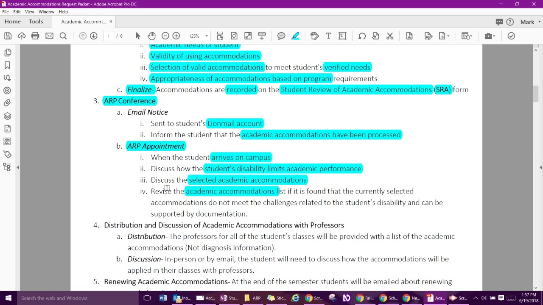Screen dimensions: 543x305
Task: Click the Send by email envelope icon
Action: (49, 36)
